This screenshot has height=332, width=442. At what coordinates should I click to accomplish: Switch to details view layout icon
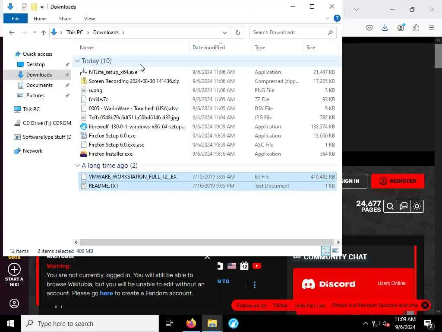click(326, 251)
